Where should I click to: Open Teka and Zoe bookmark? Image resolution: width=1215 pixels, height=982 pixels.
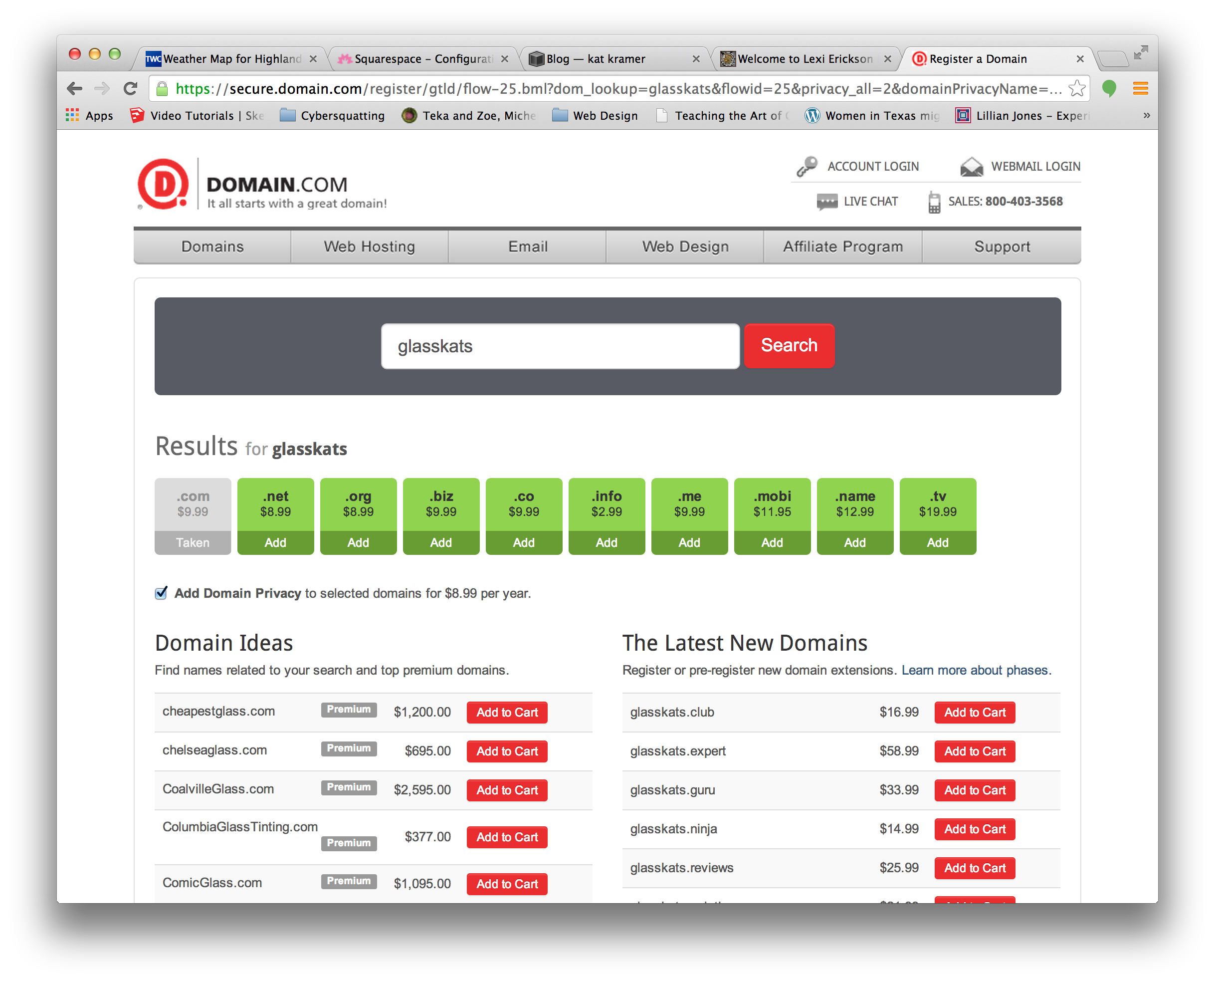coord(469,115)
